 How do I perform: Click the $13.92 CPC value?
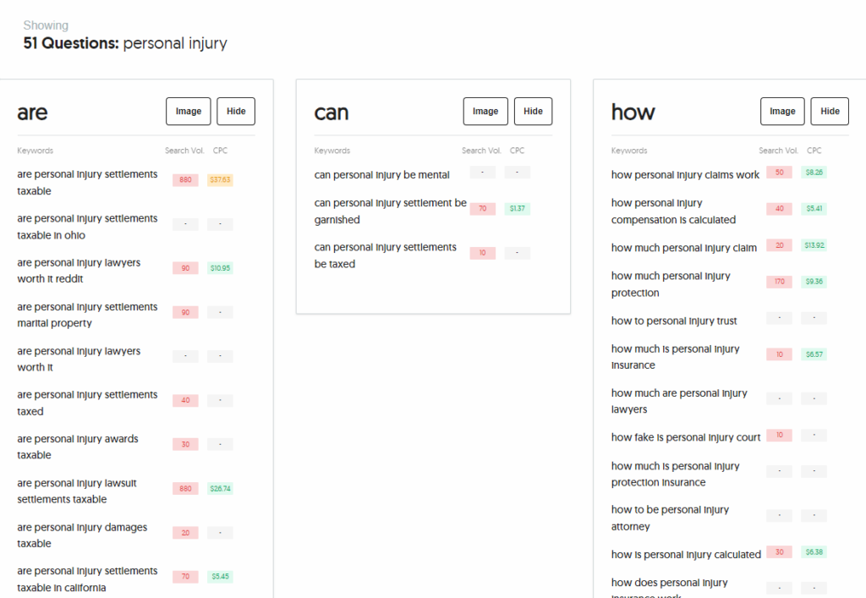(x=814, y=245)
